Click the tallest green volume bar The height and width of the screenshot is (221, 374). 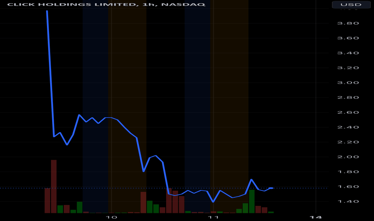coord(252,201)
